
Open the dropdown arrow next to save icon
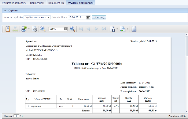point(117,29)
